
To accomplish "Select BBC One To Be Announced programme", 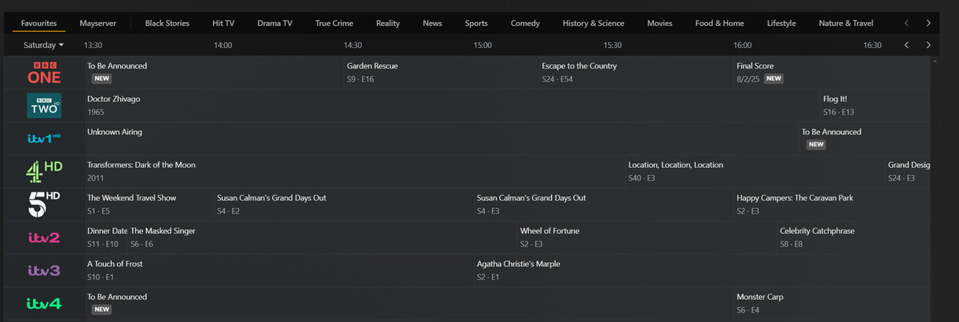I will coord(214,72).
